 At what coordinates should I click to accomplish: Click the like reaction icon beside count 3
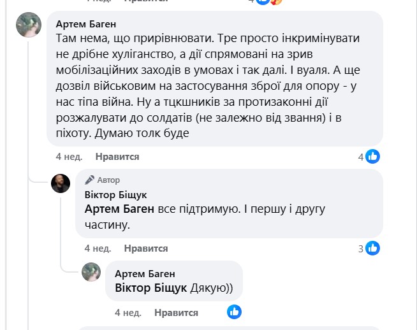click(x=373, y=248)
